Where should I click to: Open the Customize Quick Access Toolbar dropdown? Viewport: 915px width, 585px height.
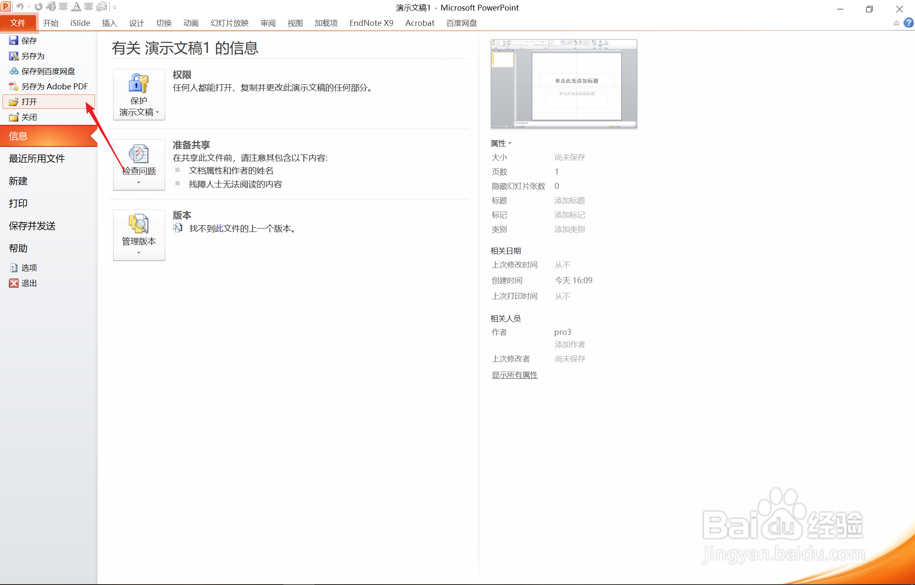coord(114,7)
